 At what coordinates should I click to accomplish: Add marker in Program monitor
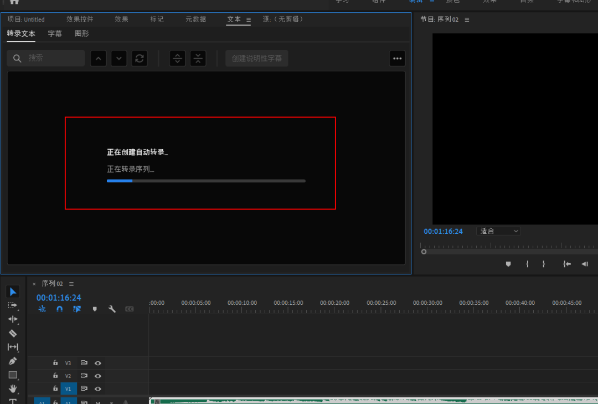pyautogui.click(x=508, y=264)
